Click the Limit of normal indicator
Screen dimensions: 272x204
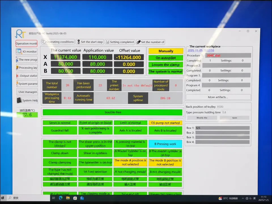130,123
